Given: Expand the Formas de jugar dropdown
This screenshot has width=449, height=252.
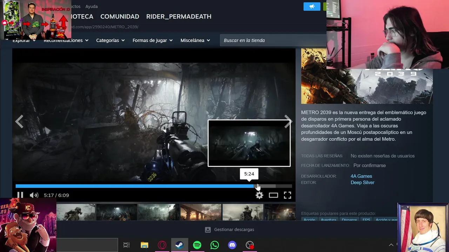Looking at the screenshot, I should (x=153, y=40).
